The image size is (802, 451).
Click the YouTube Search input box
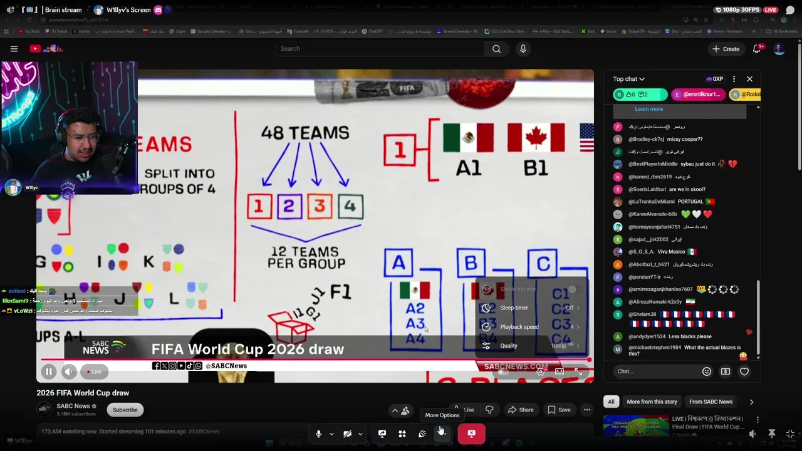(x=379, y=49)
